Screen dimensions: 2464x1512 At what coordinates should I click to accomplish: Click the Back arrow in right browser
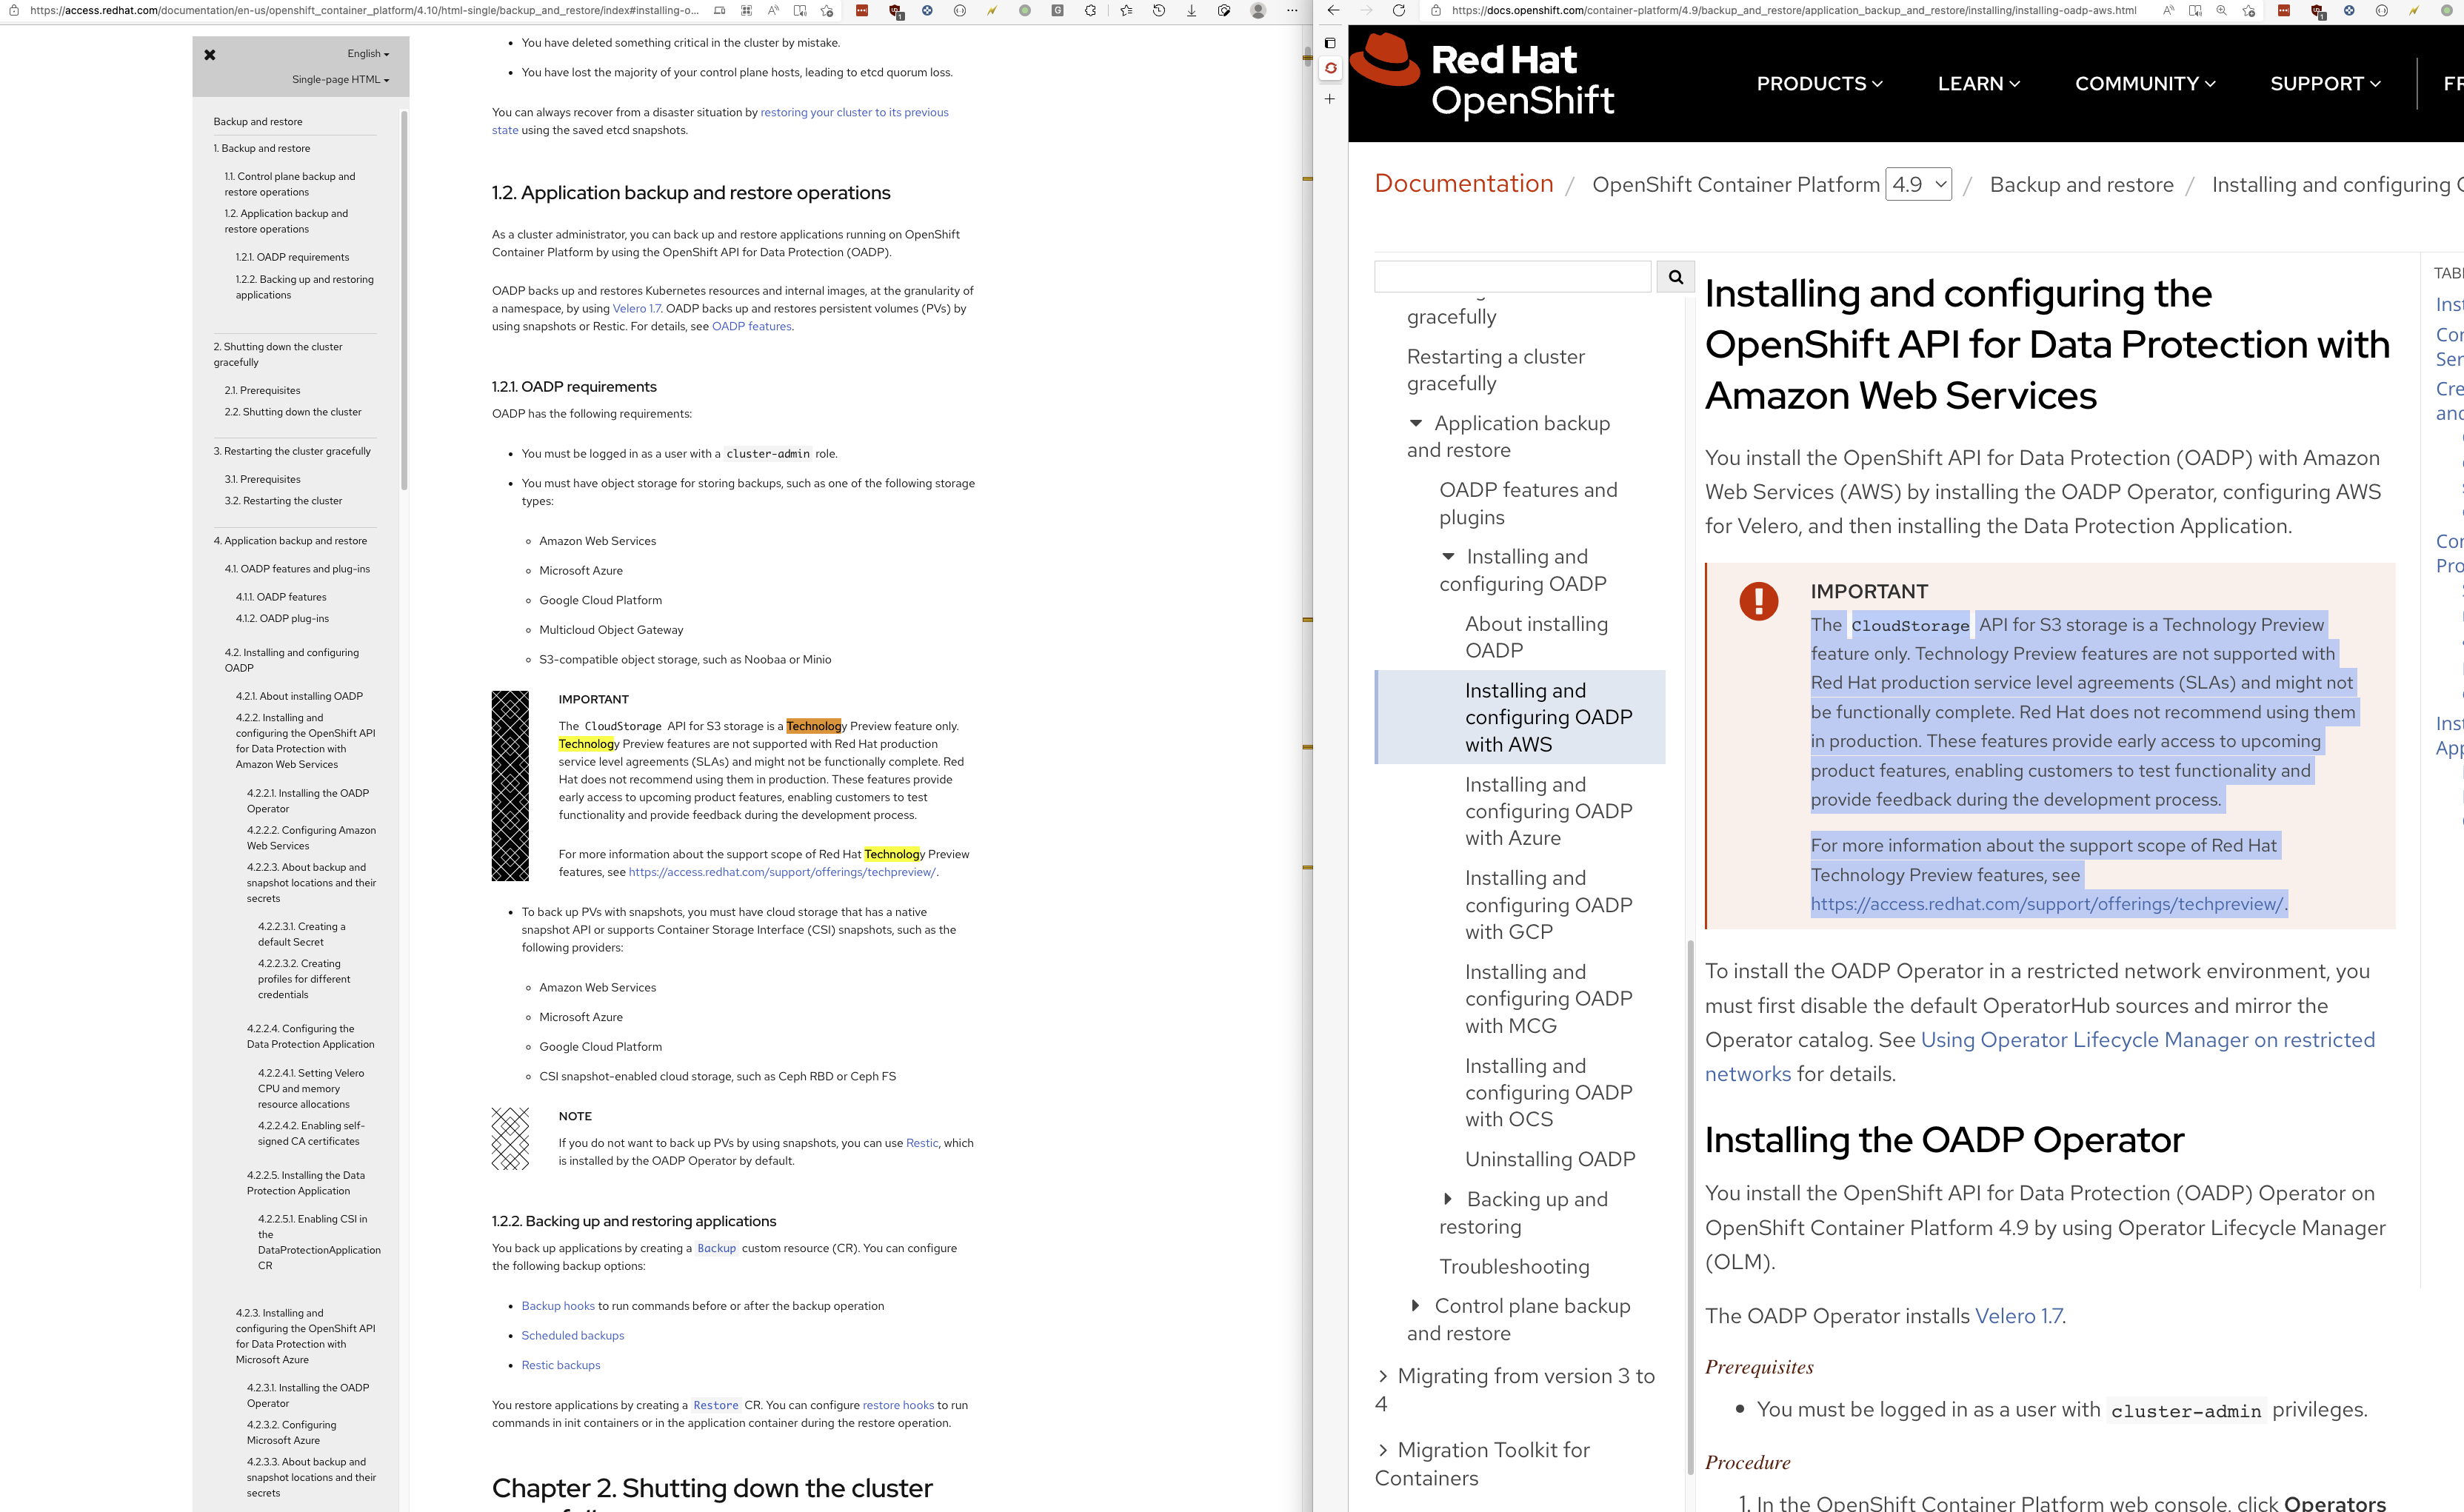click(x=1333, y=11)
